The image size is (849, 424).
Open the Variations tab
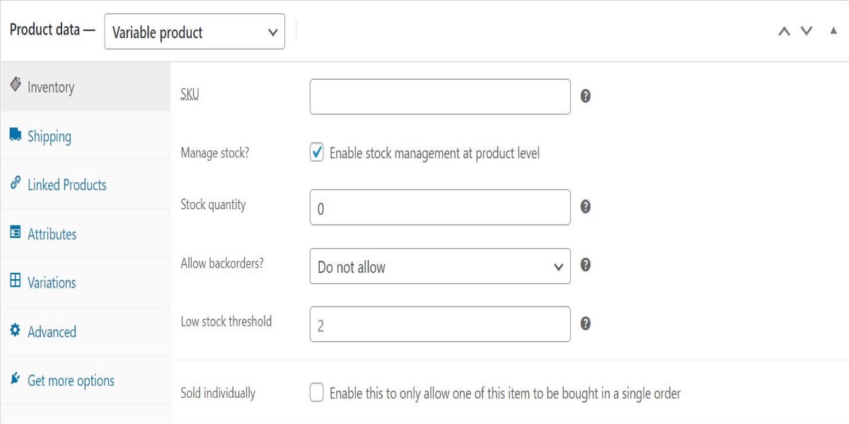click(52, 283)
